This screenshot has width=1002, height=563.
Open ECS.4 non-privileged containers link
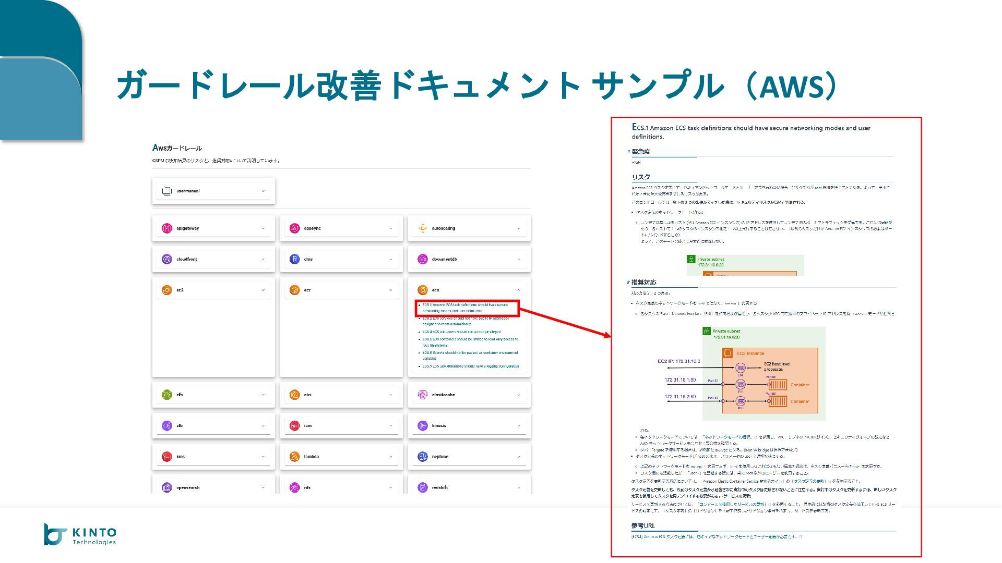(461, 332)
